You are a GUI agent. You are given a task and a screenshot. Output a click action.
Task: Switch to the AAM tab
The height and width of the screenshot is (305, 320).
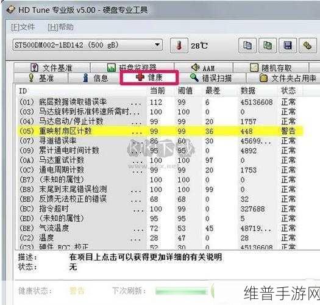pyautogui.click(x=203, y=68)
